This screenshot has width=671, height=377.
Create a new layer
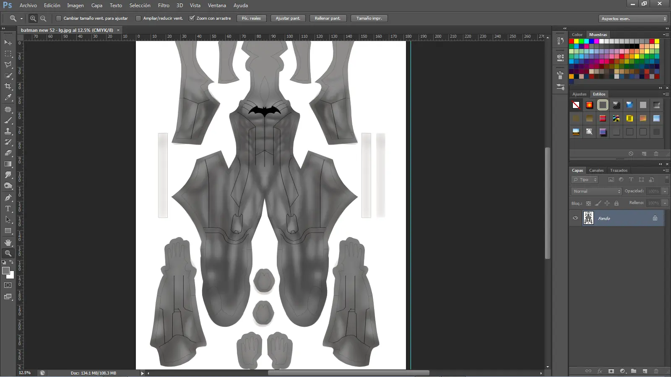coord(645,371)
